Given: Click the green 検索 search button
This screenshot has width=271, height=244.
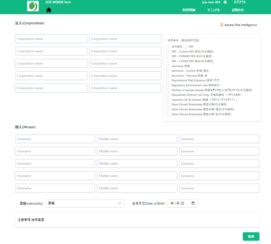Looking at the screenshot, I should [x=251, y=236].
